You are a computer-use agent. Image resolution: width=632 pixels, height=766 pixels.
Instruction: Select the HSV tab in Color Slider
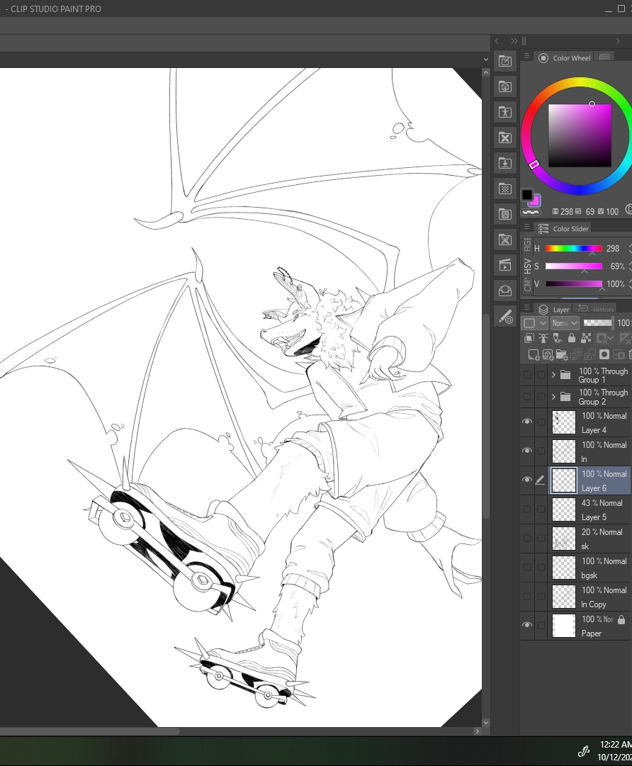pyautogui.click(x=527, y=266)
